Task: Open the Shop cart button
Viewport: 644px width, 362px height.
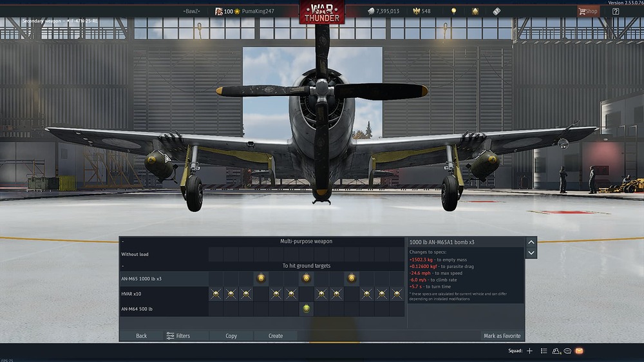Action: pyautogui.click(x=587, y=11)
